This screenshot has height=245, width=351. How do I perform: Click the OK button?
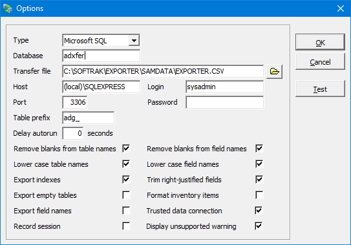click(320, 42)
